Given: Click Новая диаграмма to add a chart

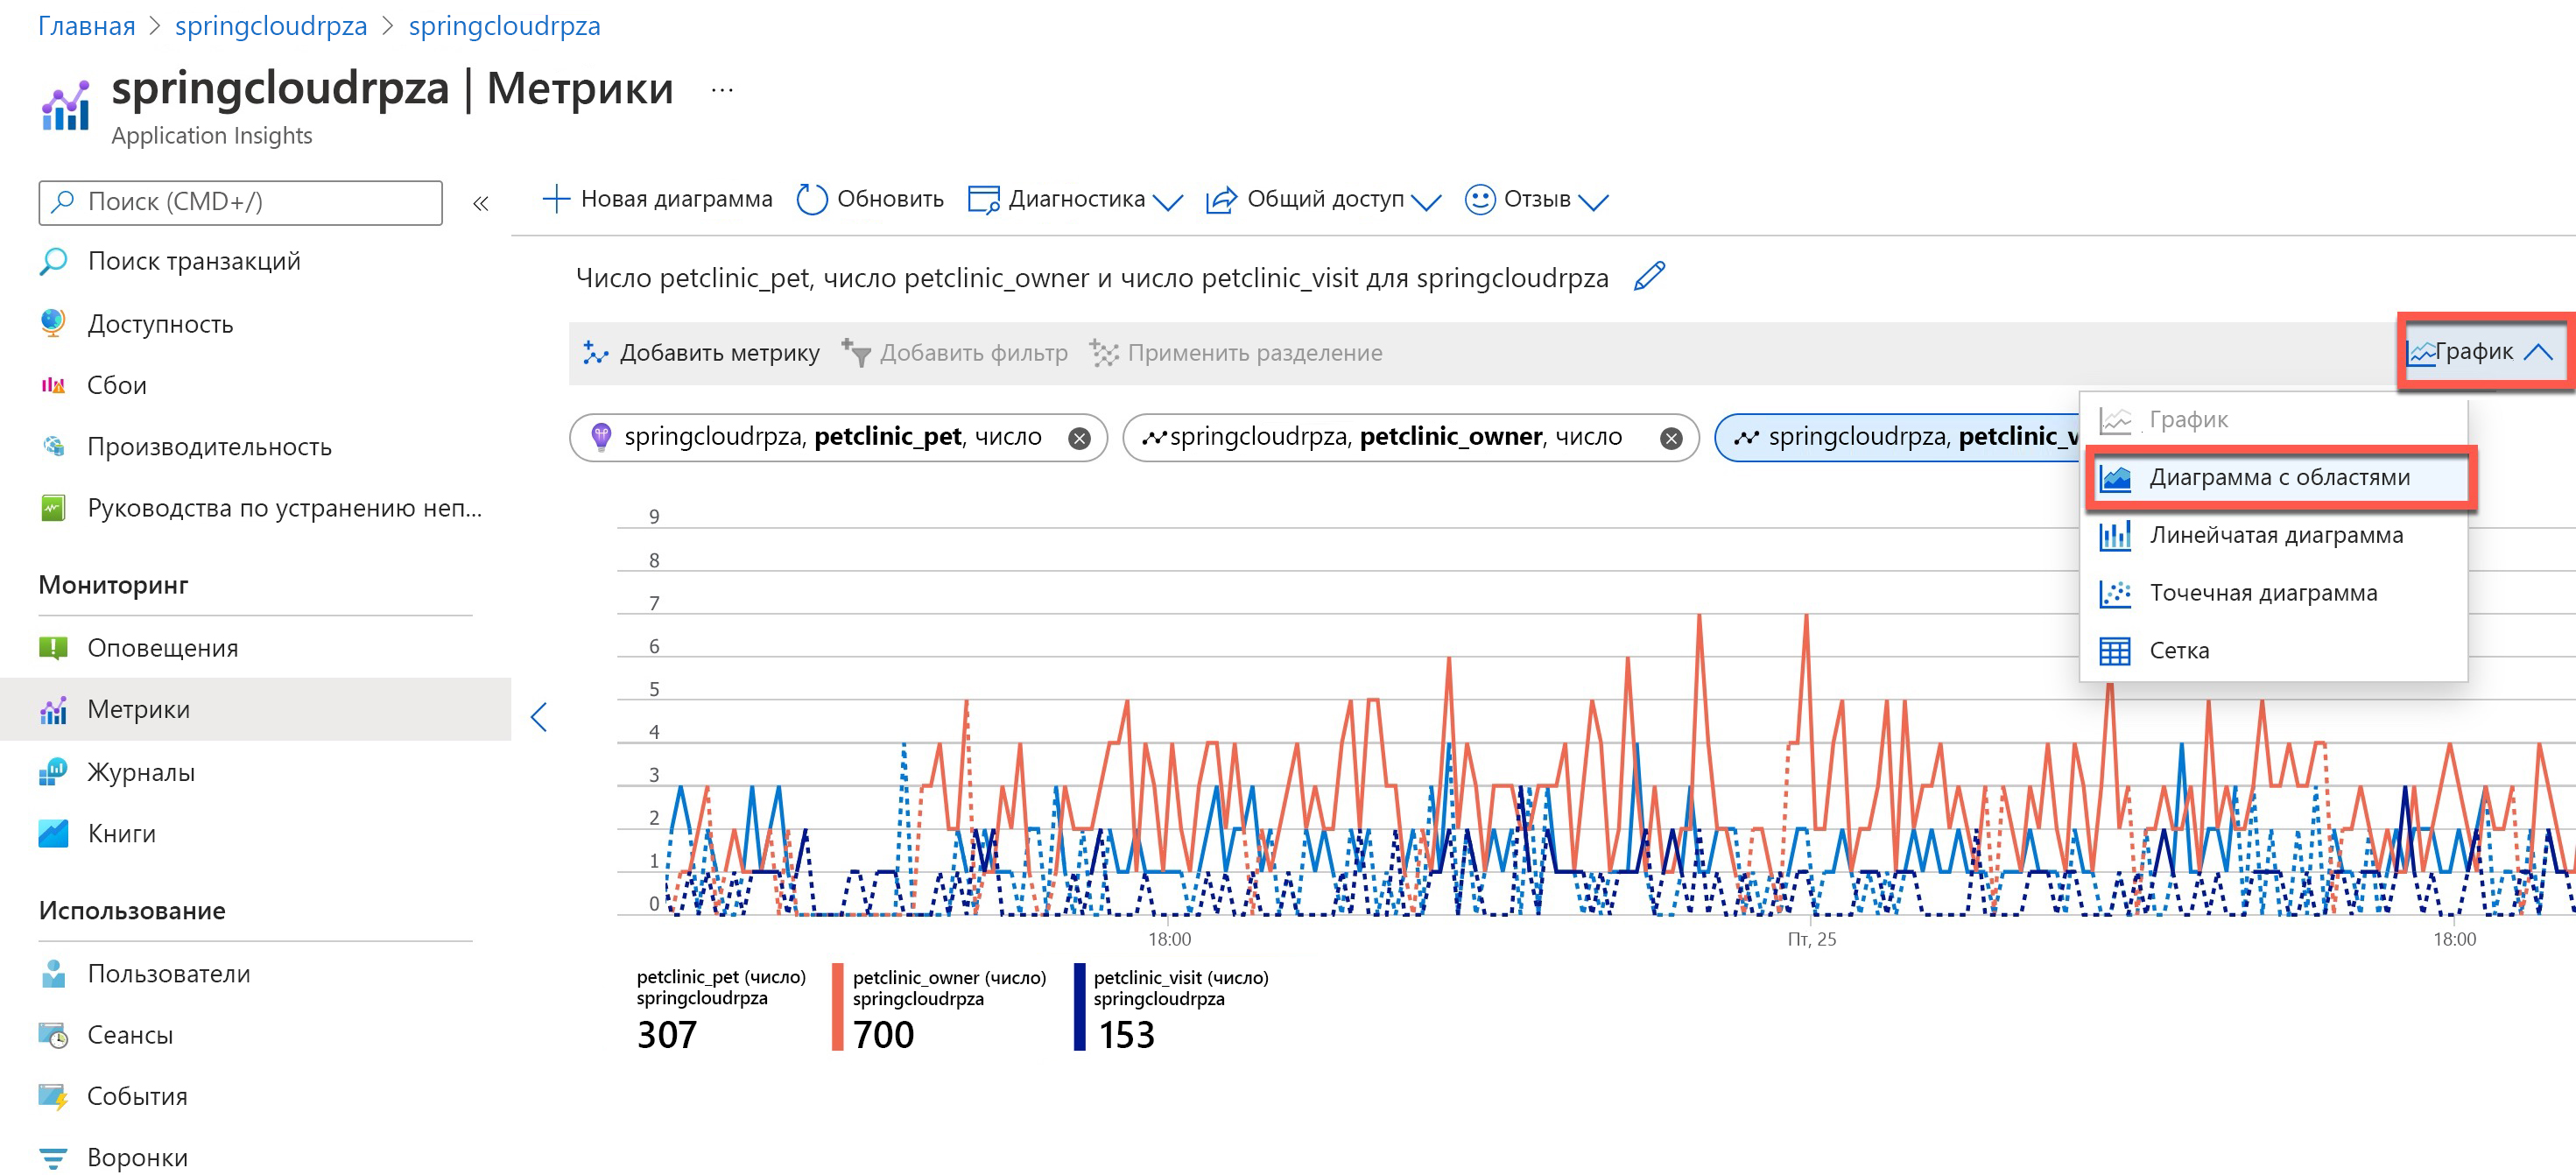Looking at the screenshot, I should pos(657,200).
